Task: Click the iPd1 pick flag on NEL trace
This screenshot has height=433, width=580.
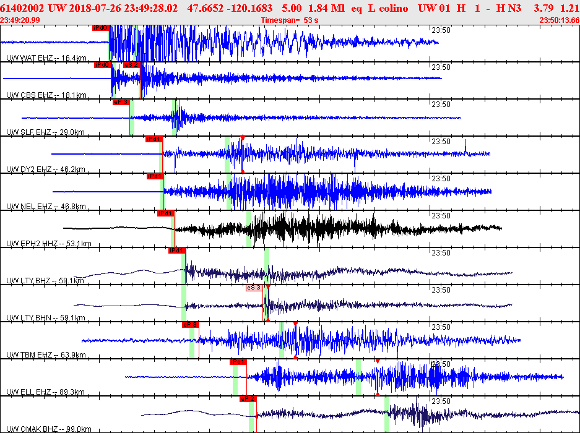Action: 155,176
